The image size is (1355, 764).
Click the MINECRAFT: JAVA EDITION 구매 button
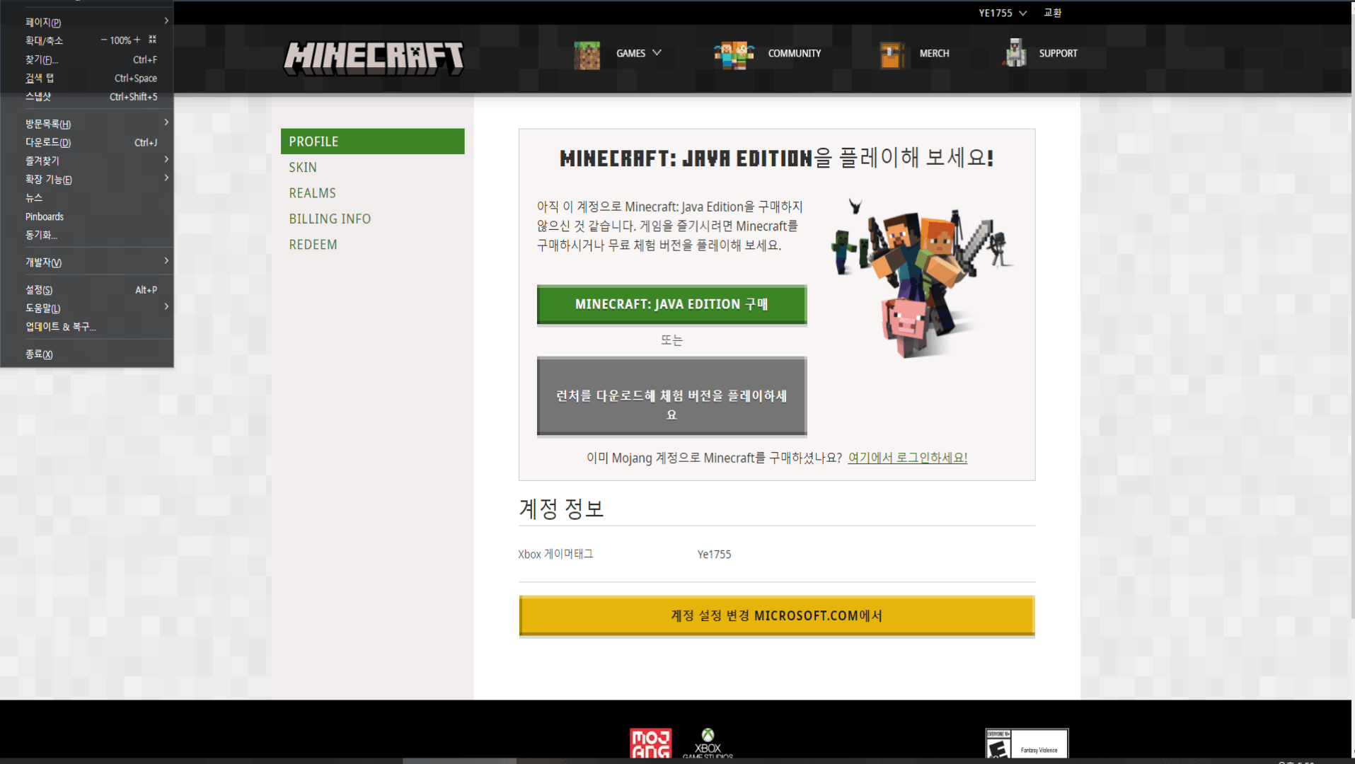[671, 304]
